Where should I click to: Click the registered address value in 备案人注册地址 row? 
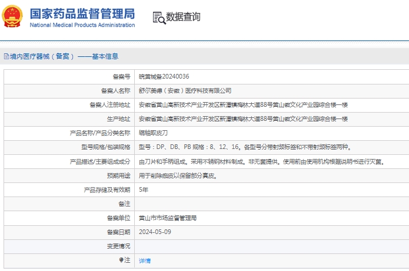coord(243,105)
